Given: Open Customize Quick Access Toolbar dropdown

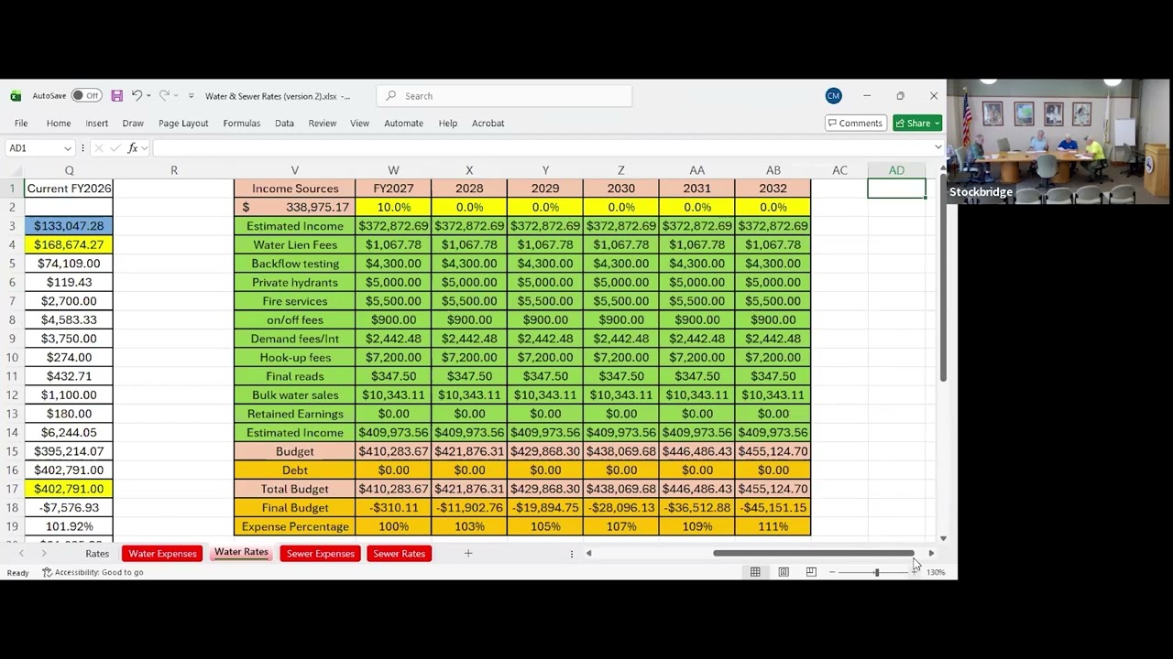Looking at the screenshot, I should (191, 96).
